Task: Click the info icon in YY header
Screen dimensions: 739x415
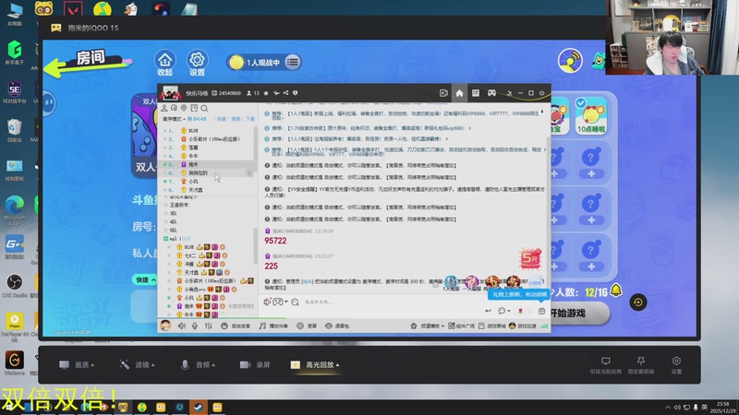Action: point(296,93)
